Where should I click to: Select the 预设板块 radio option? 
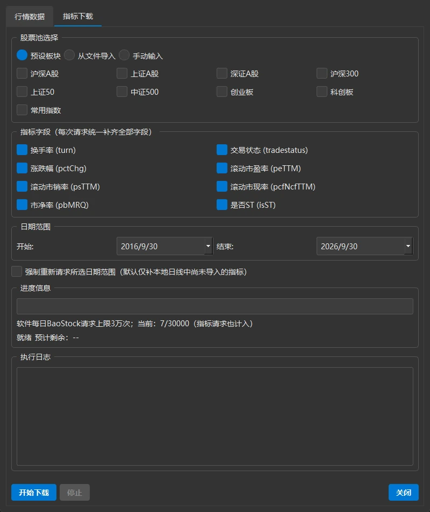click(22, 55)
